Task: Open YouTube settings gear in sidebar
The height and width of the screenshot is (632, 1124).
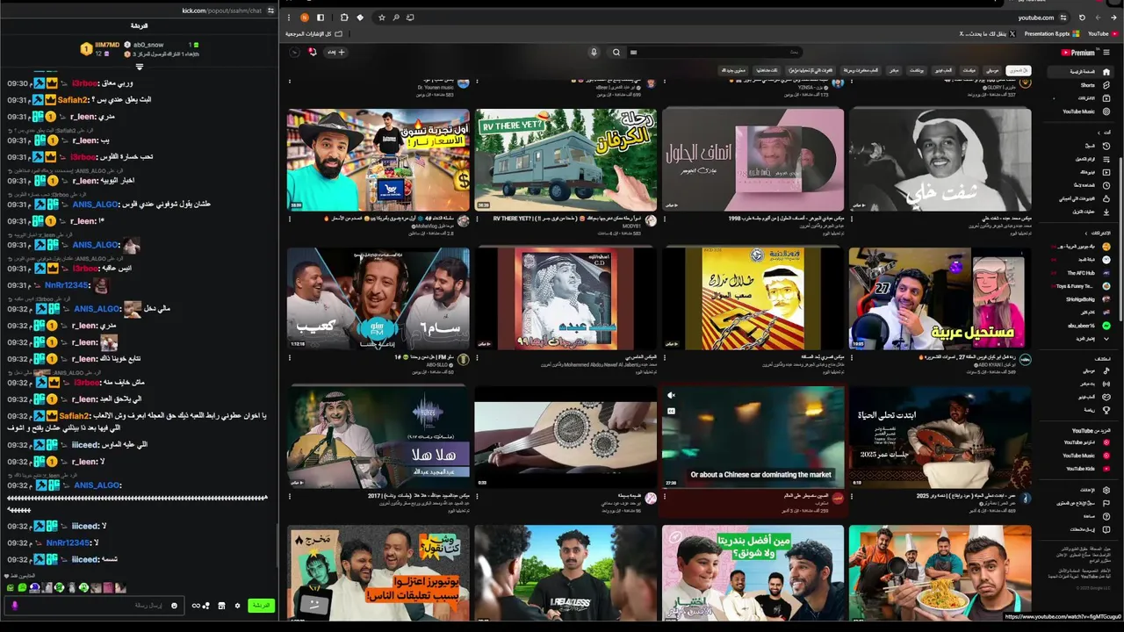Action: (x=1106, y=490)
